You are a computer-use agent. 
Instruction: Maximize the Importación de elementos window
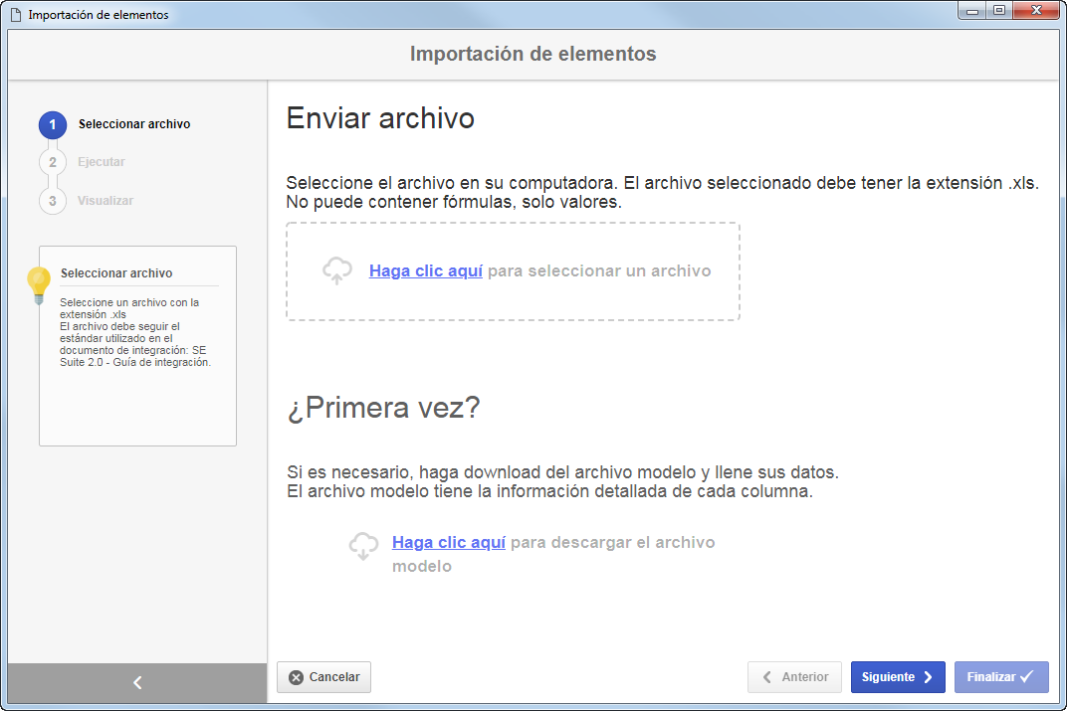click(x=999, y=10)
